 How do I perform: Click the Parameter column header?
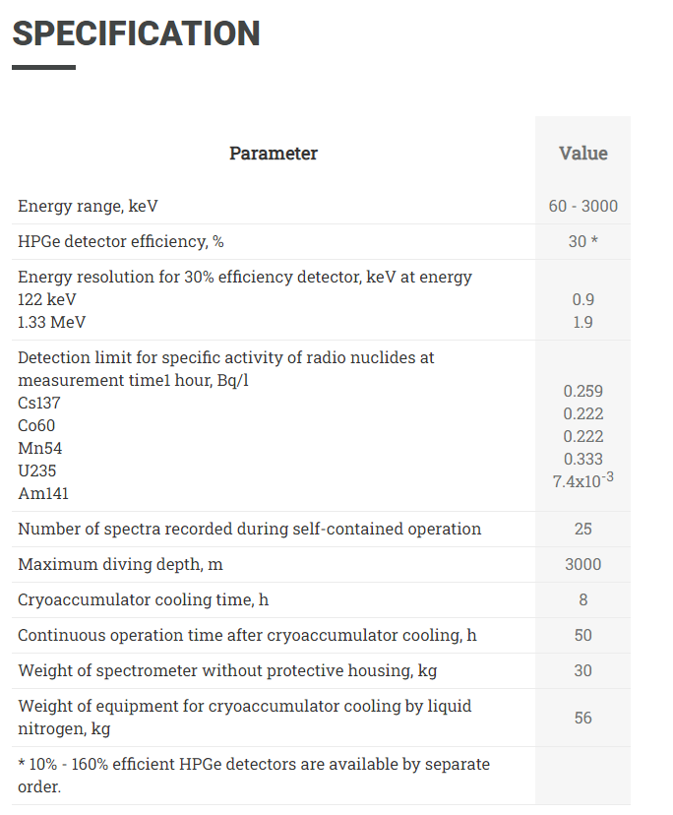pos(274,154)
